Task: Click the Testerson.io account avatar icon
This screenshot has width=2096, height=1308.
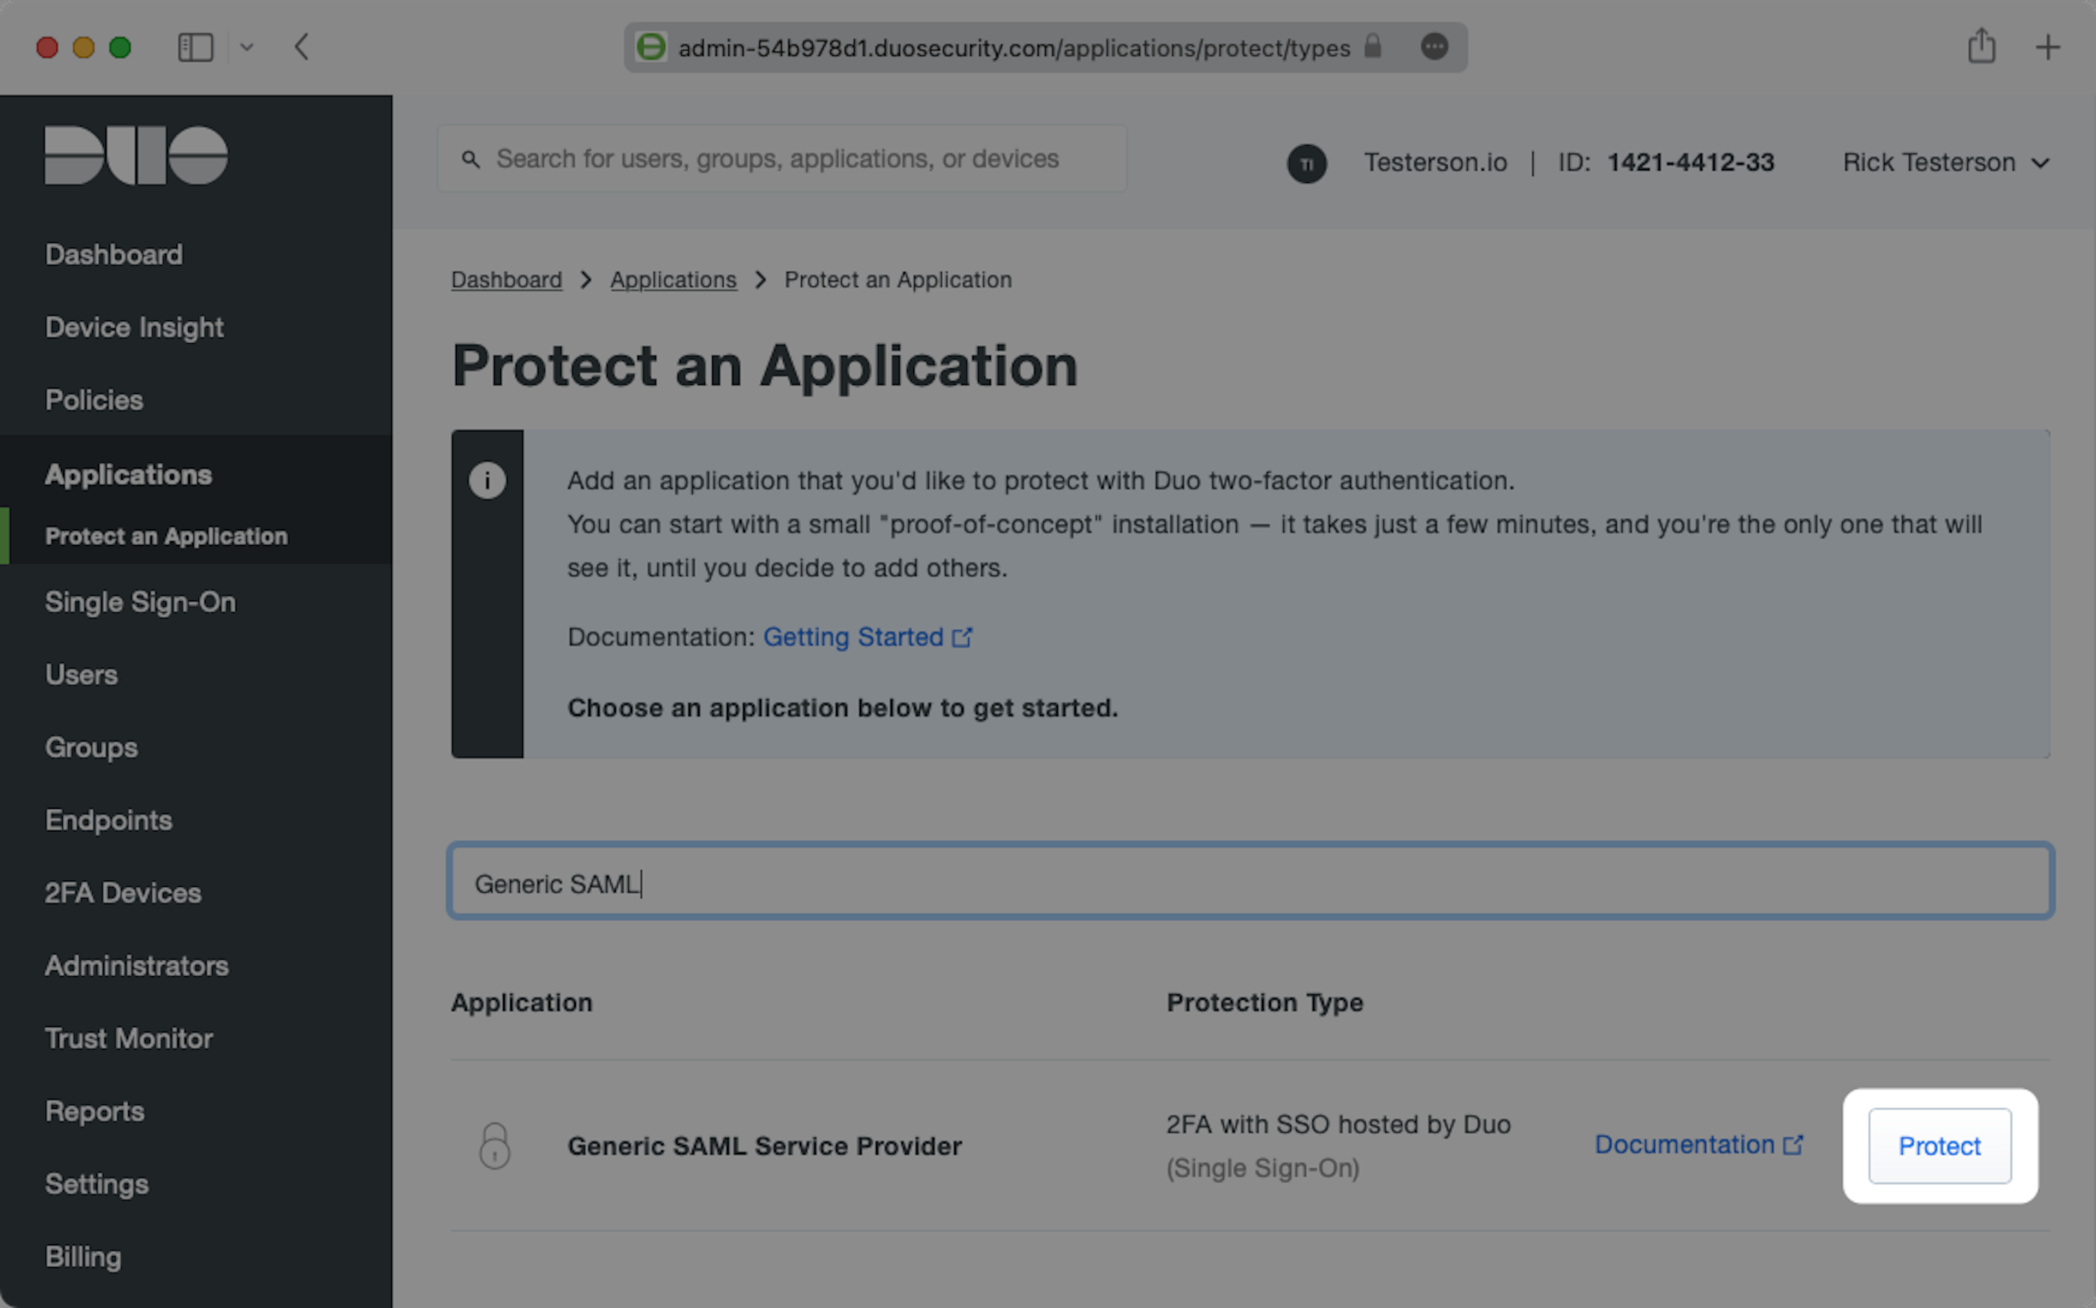Action: click(1306, 164)
